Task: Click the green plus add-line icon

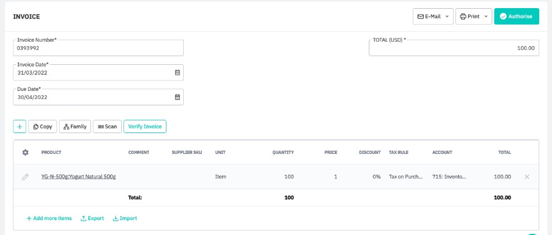Action: (x=20, y=126)
